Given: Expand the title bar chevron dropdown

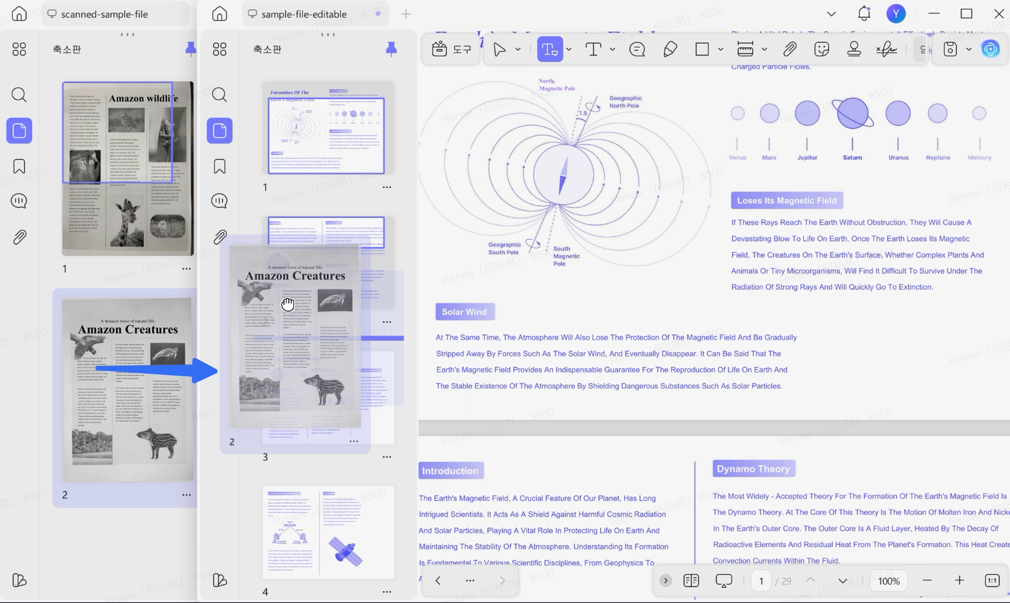Looking at the screenshot, I should click(x=831, y=14).
